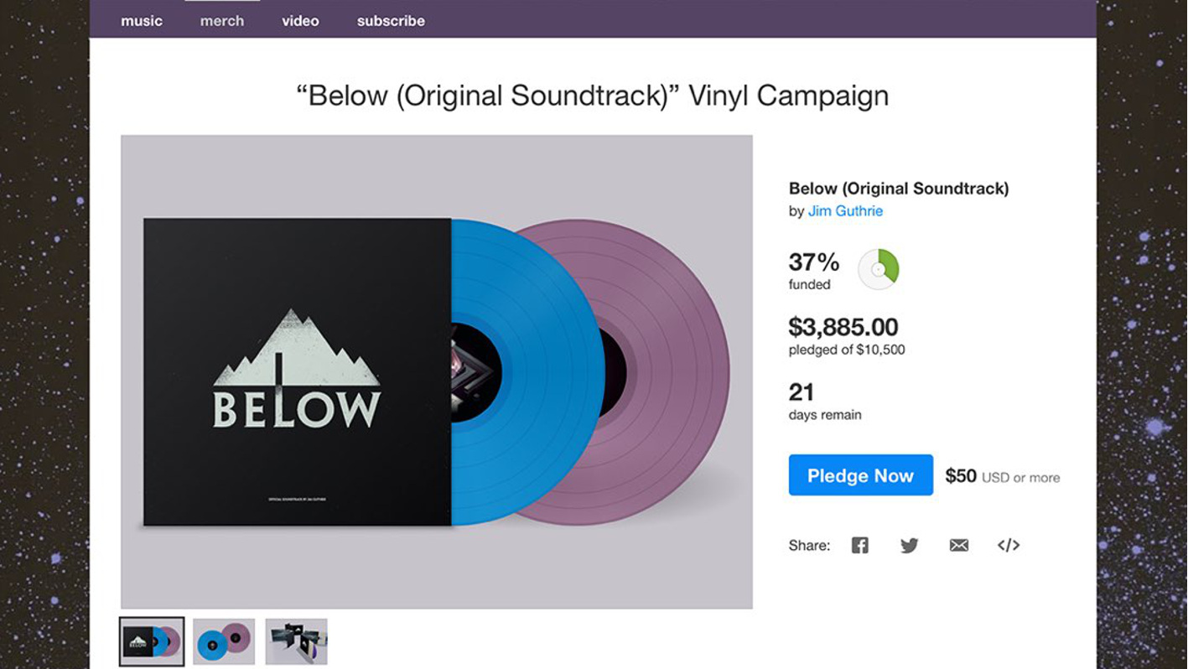Click the $3,885.00 pledged amount
The image size is (1188, 669).
click(843, 327)
